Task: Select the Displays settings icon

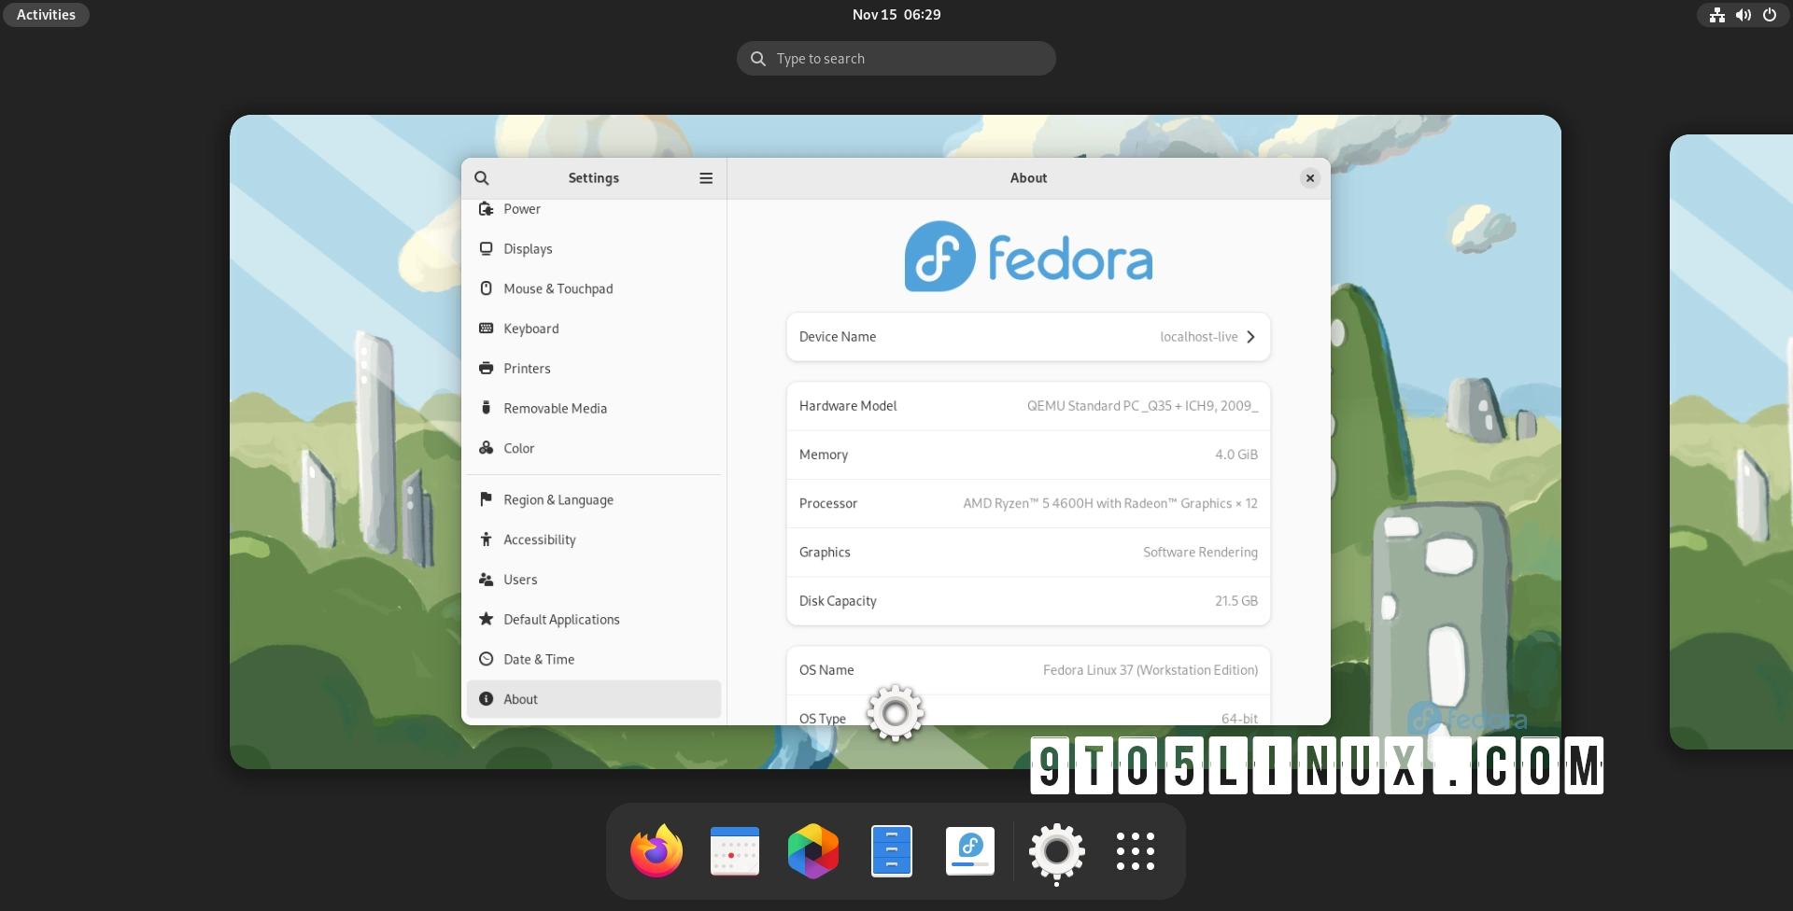Action: (487, 248)
